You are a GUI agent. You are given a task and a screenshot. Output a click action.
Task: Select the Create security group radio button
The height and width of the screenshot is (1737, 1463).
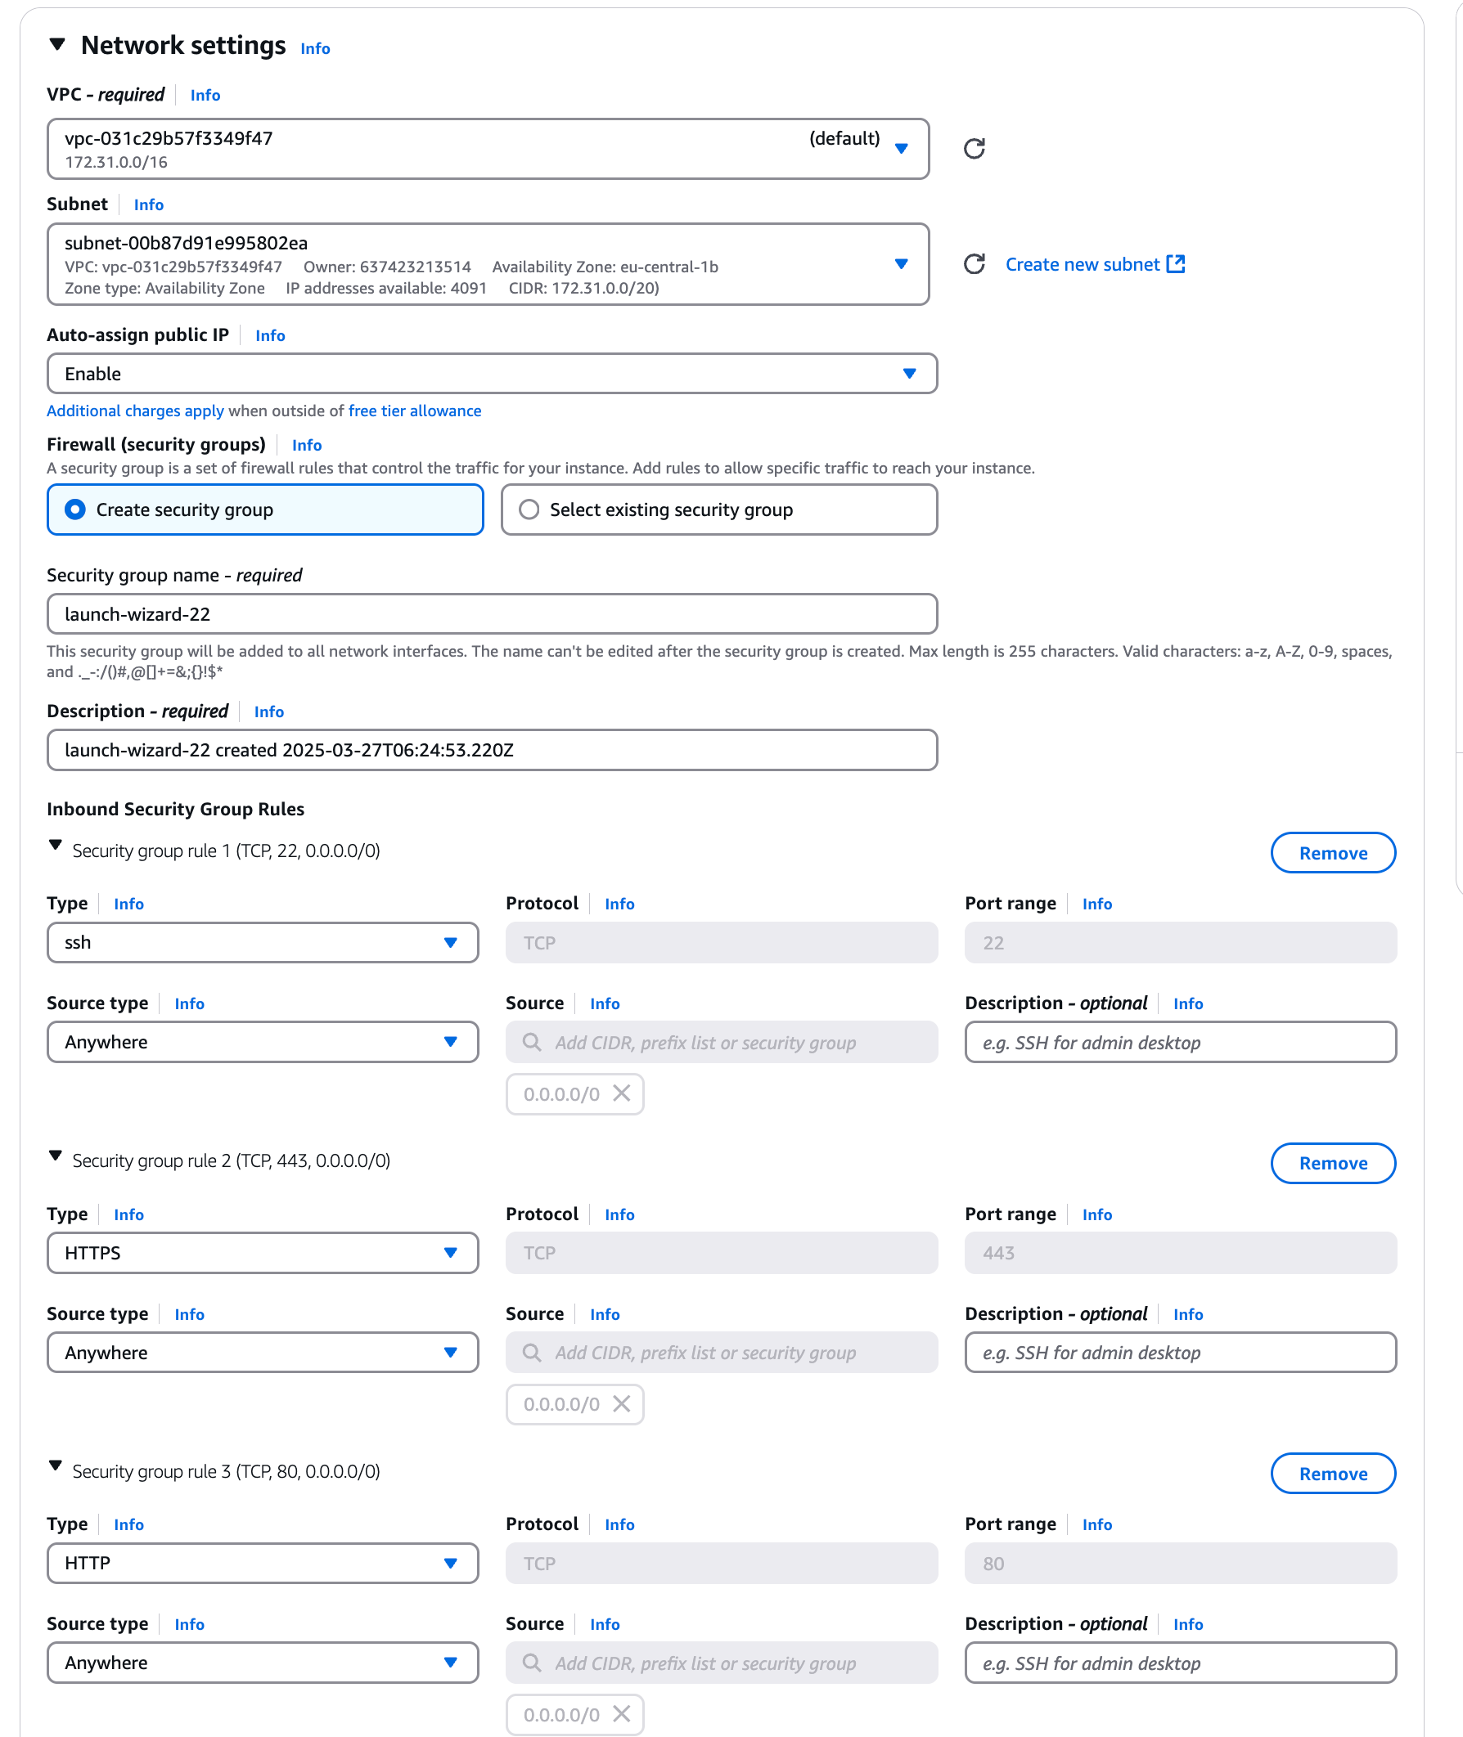(75, 509)
